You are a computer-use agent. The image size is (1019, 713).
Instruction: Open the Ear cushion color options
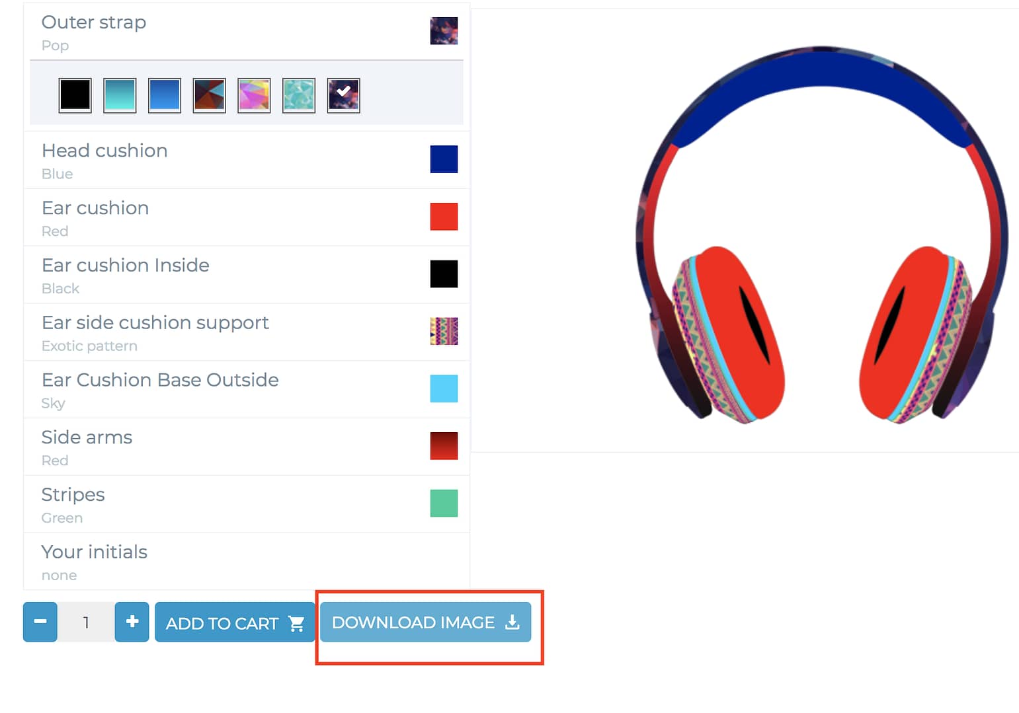(x=247, y=217)
